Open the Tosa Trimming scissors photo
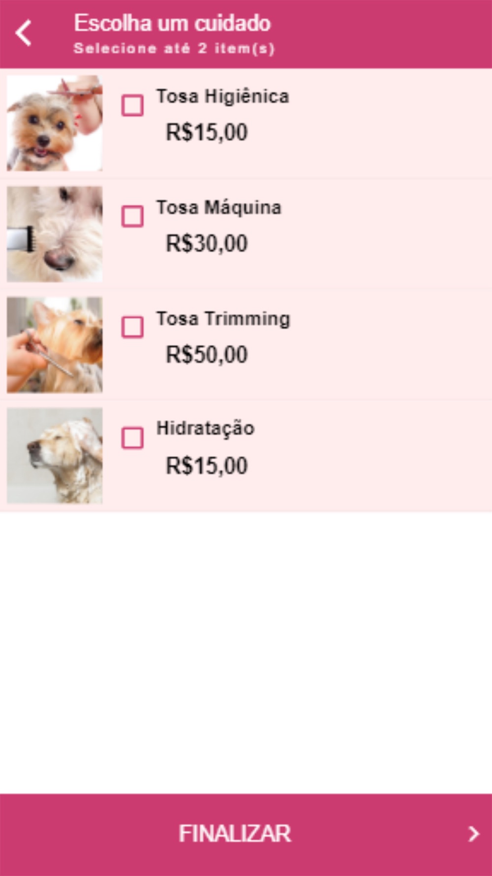The height and width of the screenshot is (876, 492). 55,345
